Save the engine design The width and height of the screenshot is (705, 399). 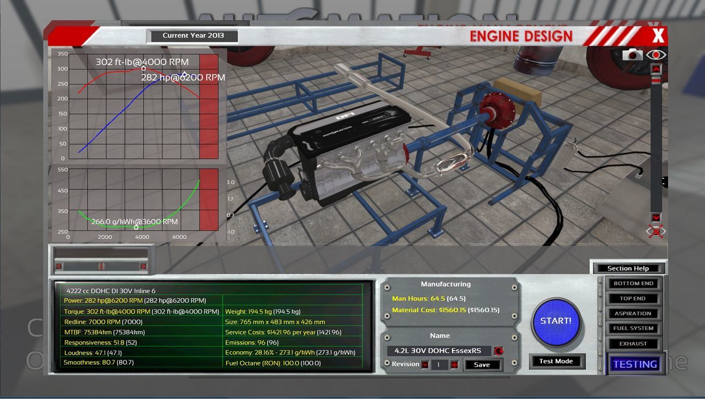(482, 364)
